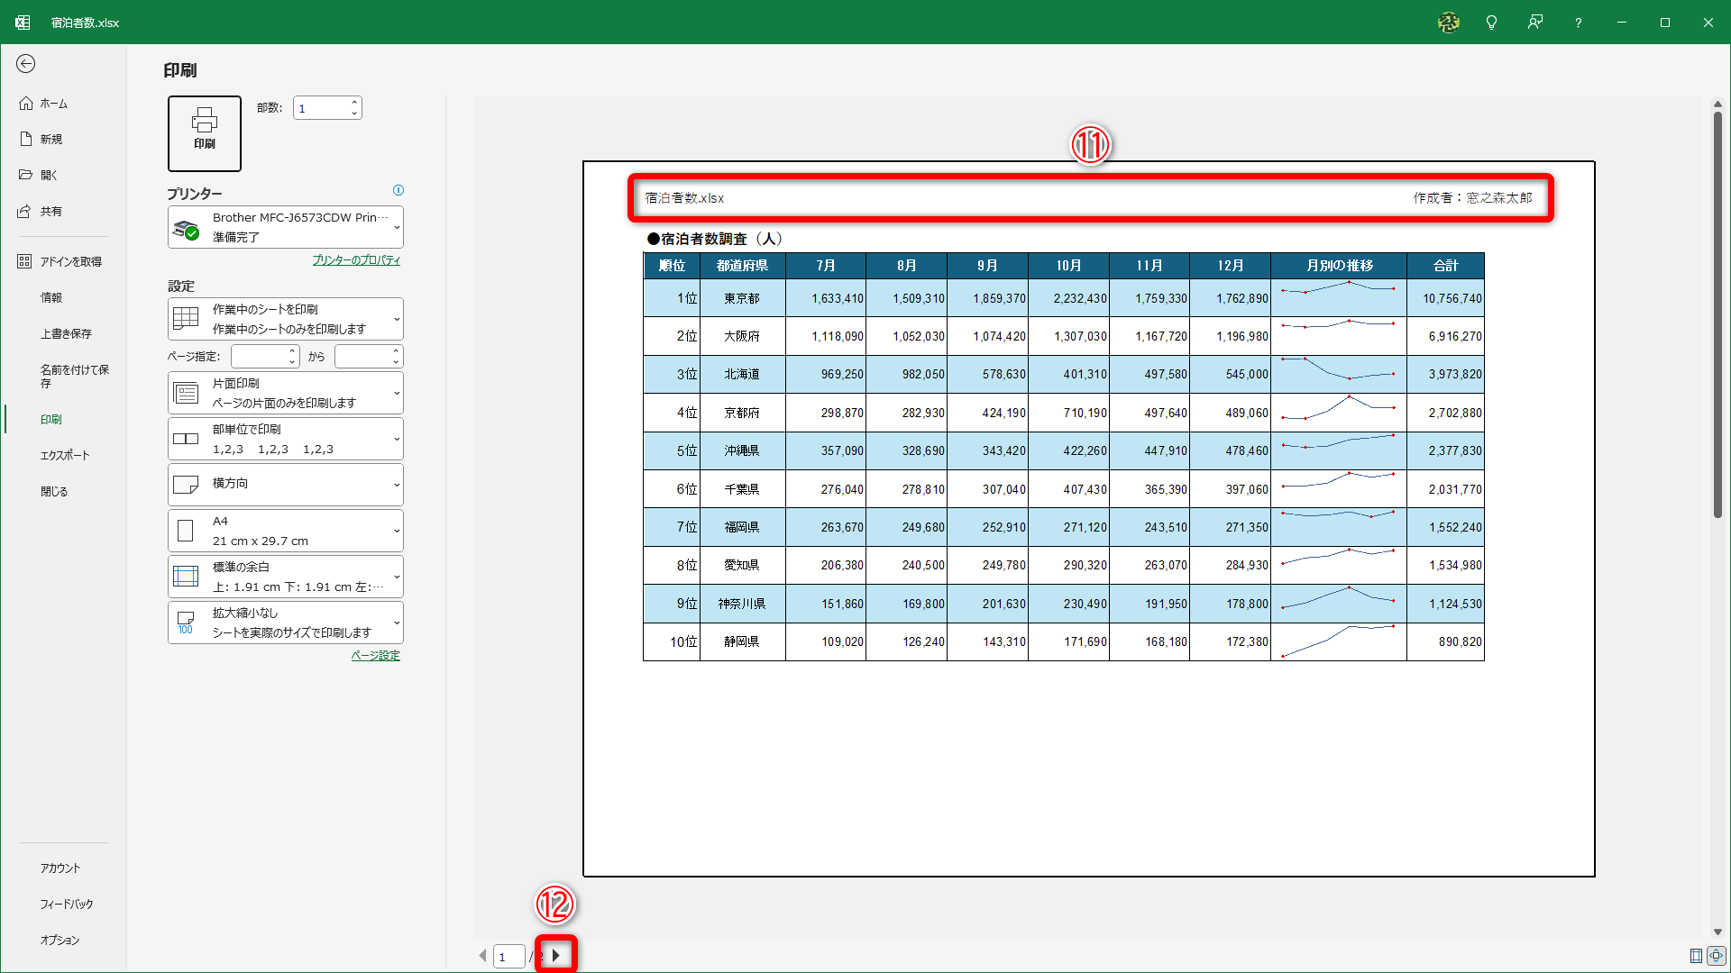
Task: Open the Brother printer selection dropdown
Action: [x=286, y=227]
